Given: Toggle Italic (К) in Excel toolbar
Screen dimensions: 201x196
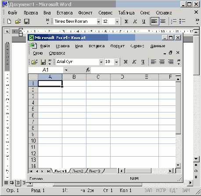Looking at the screenshot, I should (x=134, y=62).
